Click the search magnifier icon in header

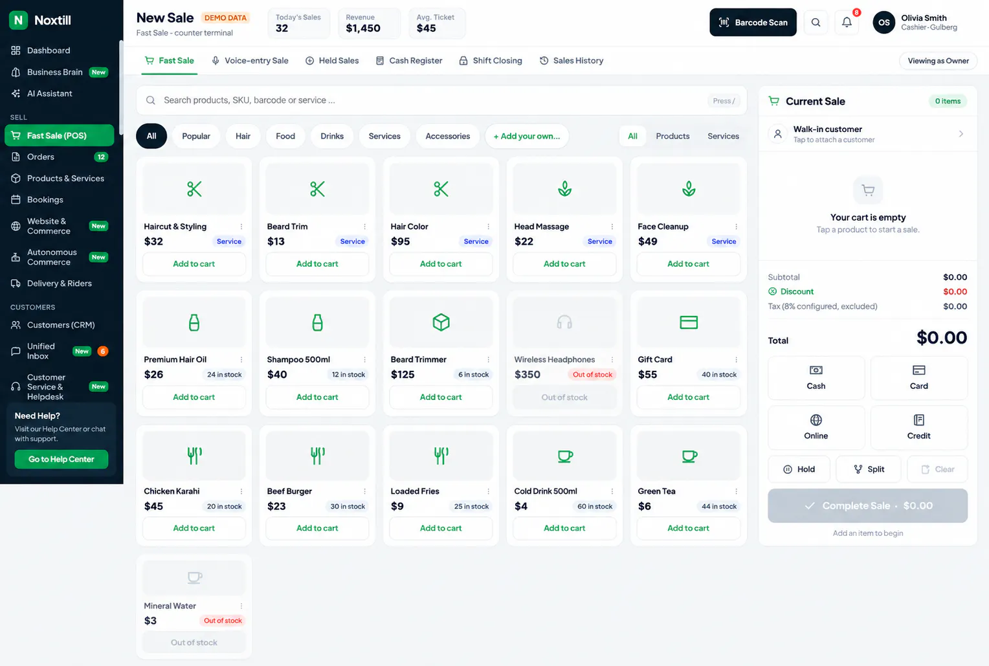[x=816, y=23]
